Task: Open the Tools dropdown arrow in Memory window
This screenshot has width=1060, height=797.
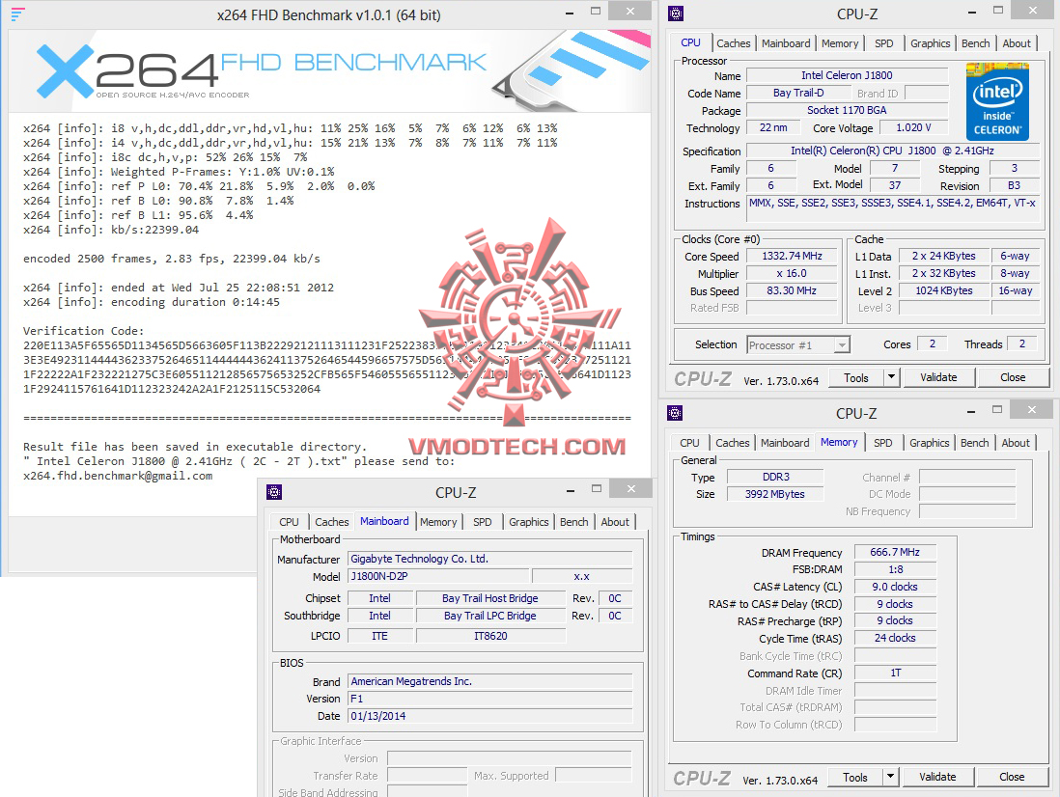Action: pyautogui.click(x=891, y=777)
